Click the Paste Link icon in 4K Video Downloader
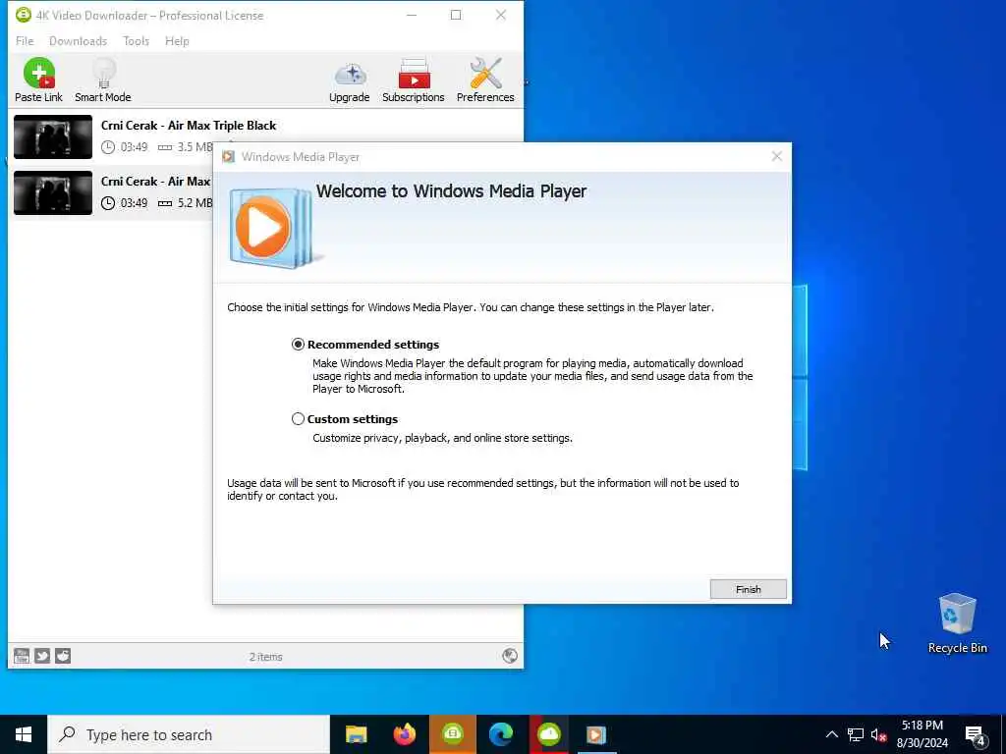 pos(39,73)
